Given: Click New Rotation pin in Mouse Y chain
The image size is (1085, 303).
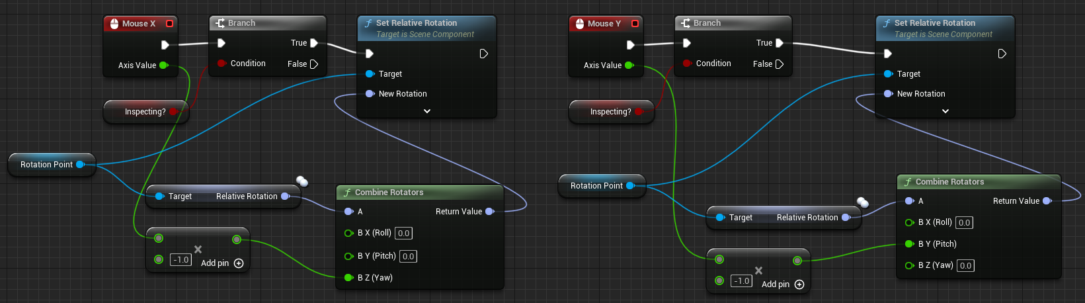Looking at the screenshot, I should (x=889, y=94).
